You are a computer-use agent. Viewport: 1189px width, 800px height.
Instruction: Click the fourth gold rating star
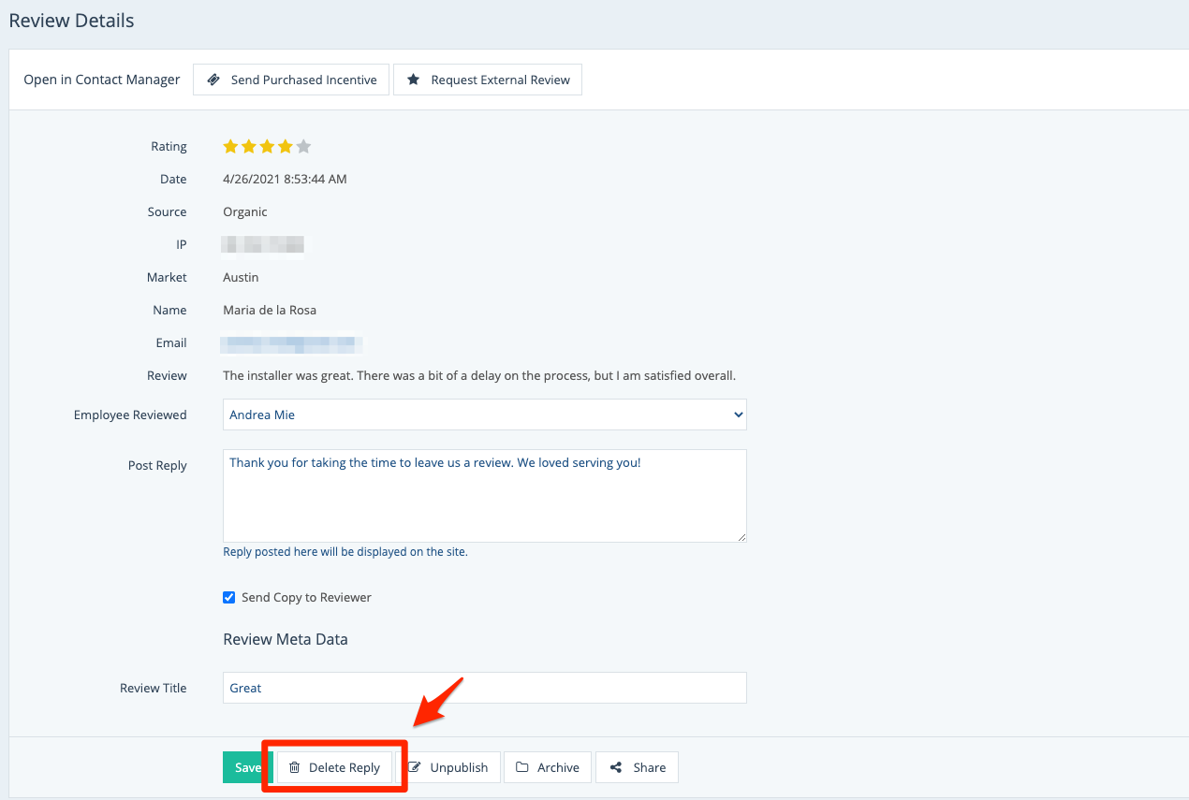click(x=286, y=147)
